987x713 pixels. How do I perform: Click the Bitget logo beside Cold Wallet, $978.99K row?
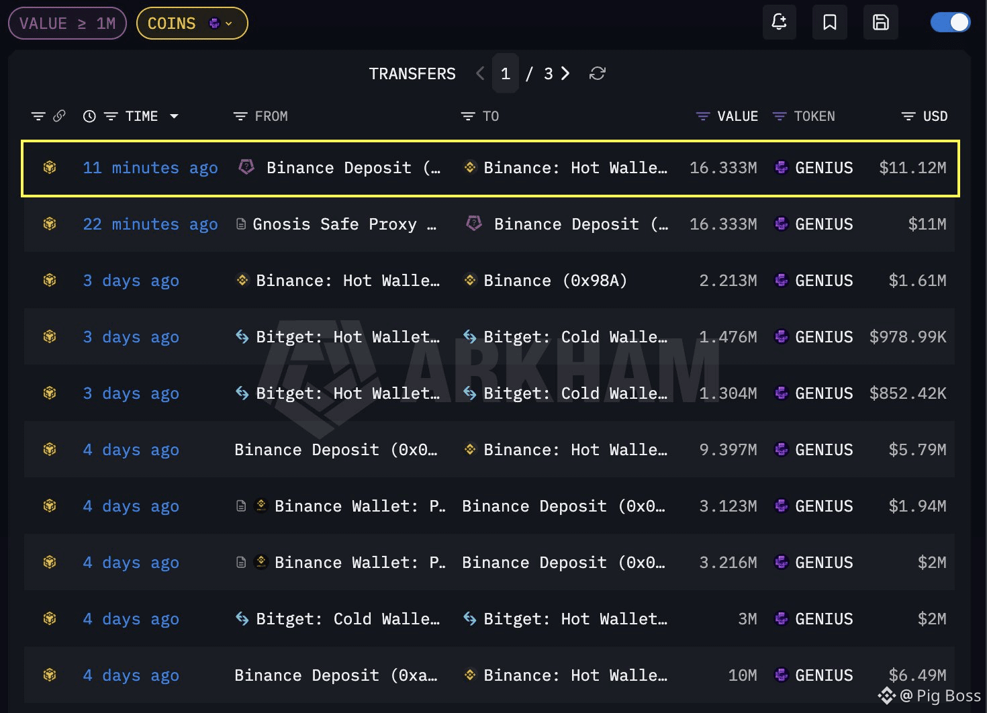click(x=470, y=336)
